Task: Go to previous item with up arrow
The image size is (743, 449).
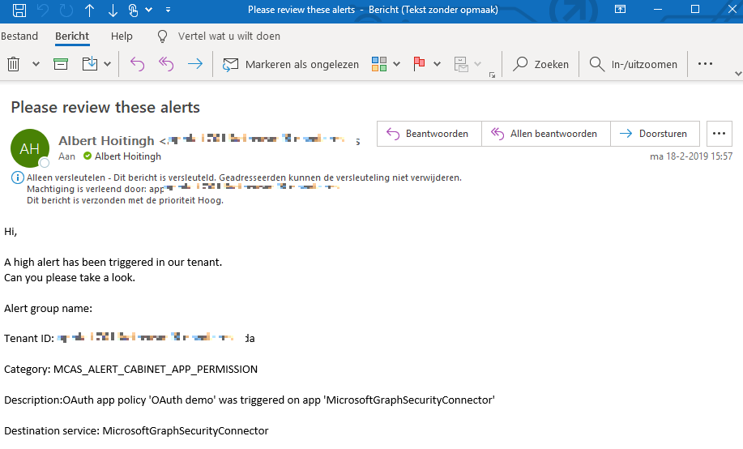Action: 89,10
